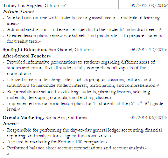168x158 pixels.
Task: Click 'Performed balance sheet account reconciliations' line
Action: click(76, 148)
